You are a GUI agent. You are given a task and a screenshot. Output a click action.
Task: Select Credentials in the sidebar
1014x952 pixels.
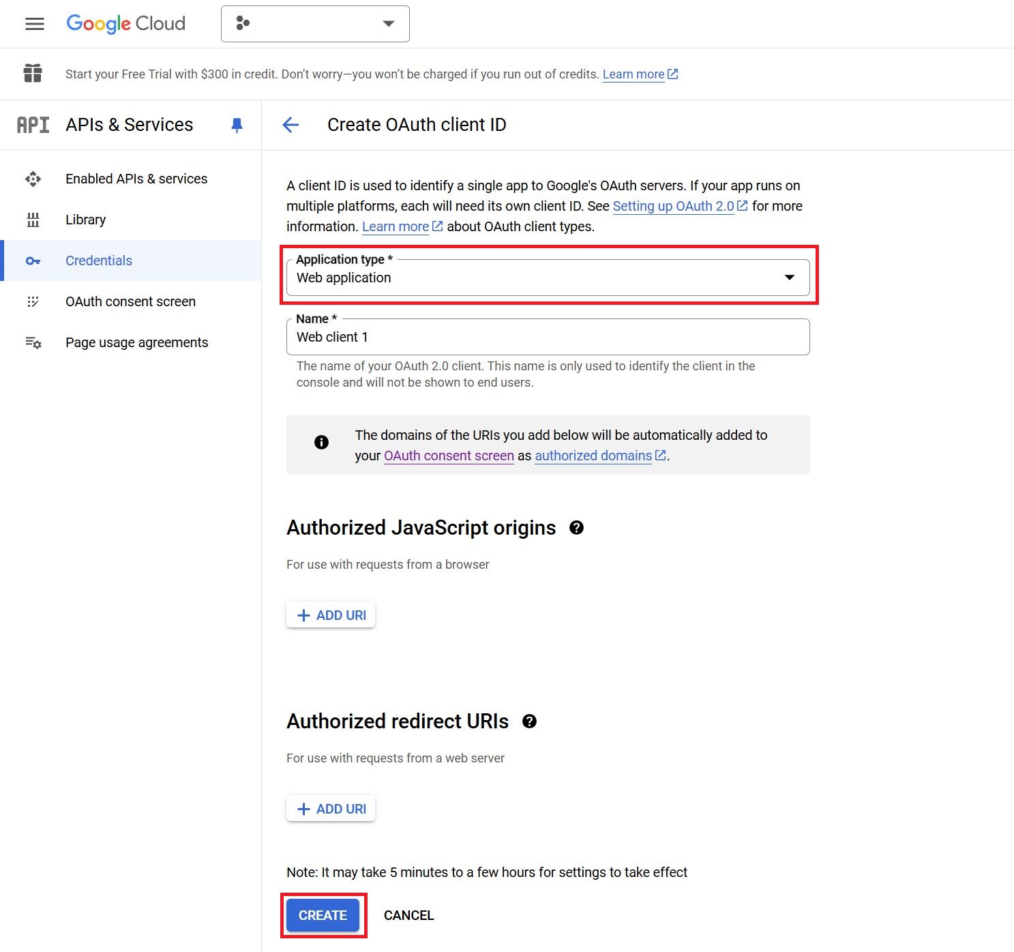coord(99,261)
